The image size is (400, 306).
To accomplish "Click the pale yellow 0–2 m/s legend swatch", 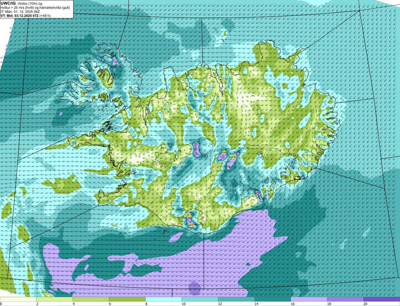I will click(x=18, y=299).
